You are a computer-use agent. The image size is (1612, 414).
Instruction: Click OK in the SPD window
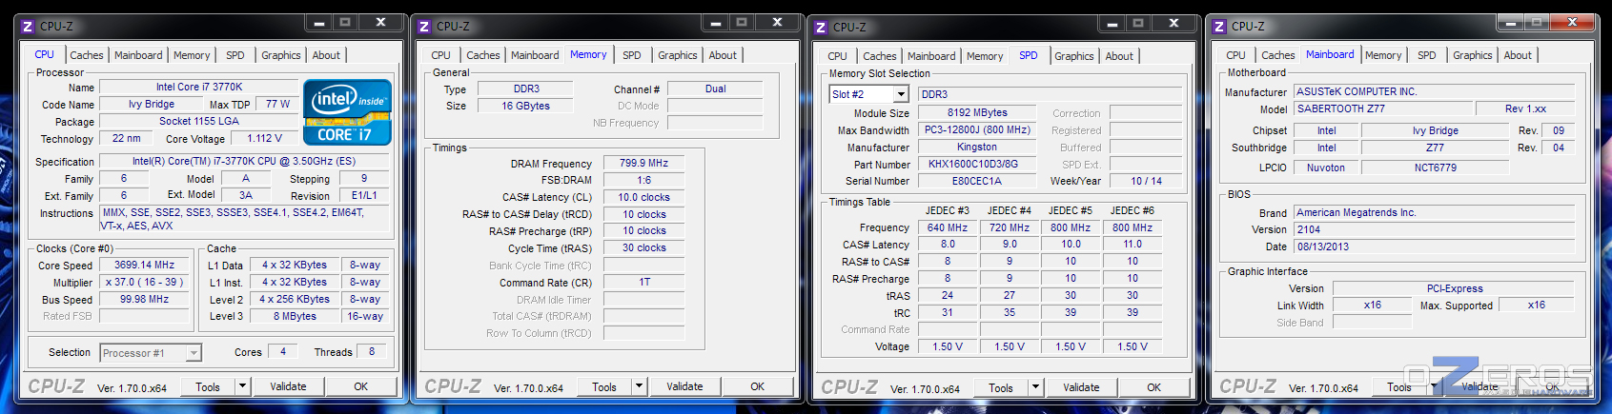point(1153,387)
